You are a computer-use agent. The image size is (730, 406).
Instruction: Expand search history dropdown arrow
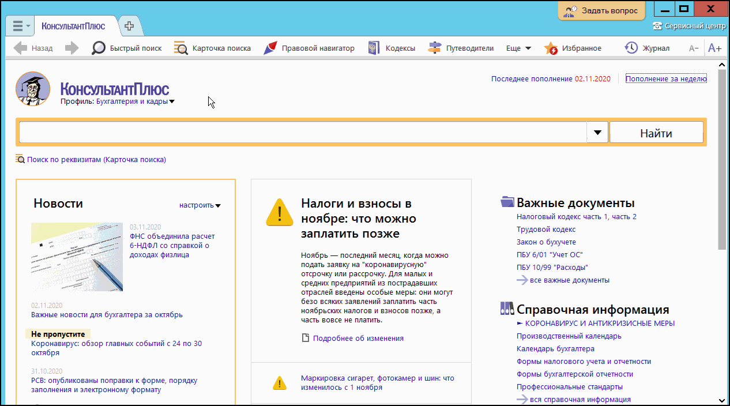point(597,133)
